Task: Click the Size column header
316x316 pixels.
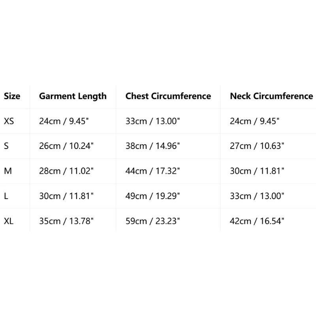Action: point(12,96)
